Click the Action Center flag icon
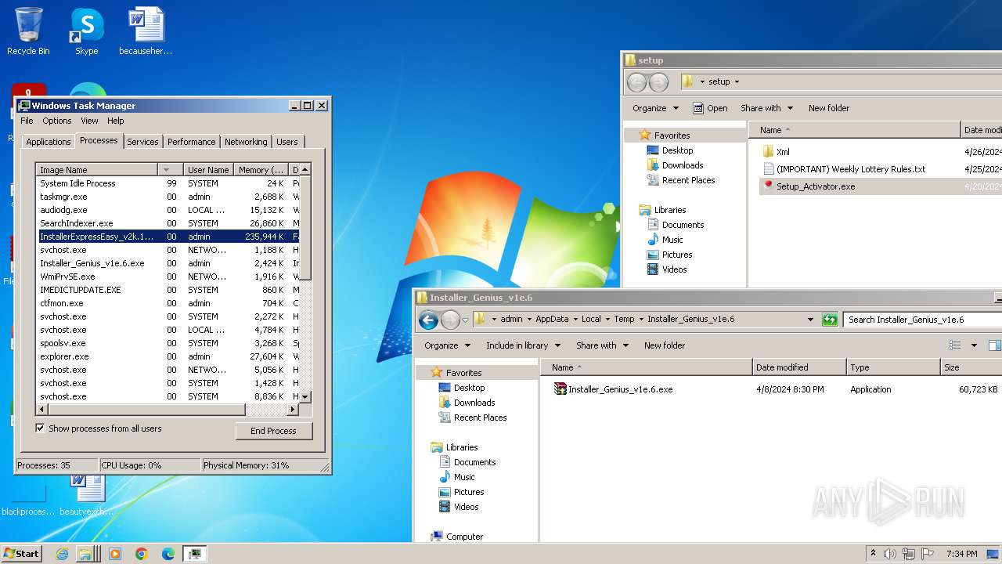Viewport: 1002px width, 564px height. tap(928, 554)
